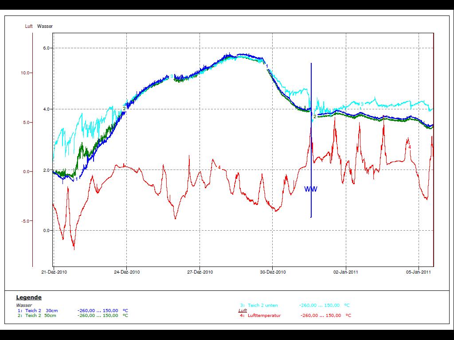This screenshot has height=340, width=454.
Task: Select legend entry Teich 2 unten
Action: coord(262,305)
